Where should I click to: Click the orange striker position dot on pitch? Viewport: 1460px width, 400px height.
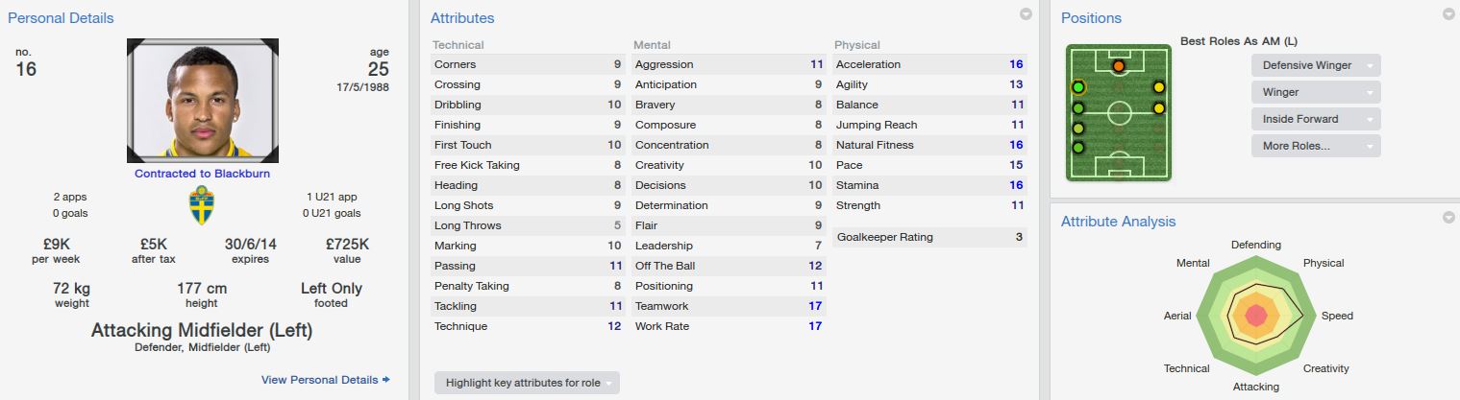(x=1119, y=66)
